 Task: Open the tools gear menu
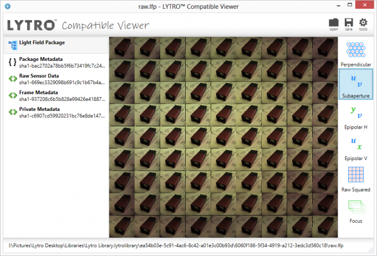(x=363, y=24)
